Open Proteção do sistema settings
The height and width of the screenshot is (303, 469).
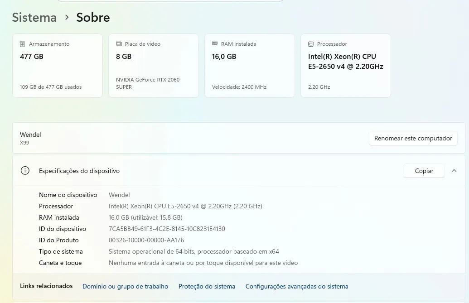(x=207, y=286)
